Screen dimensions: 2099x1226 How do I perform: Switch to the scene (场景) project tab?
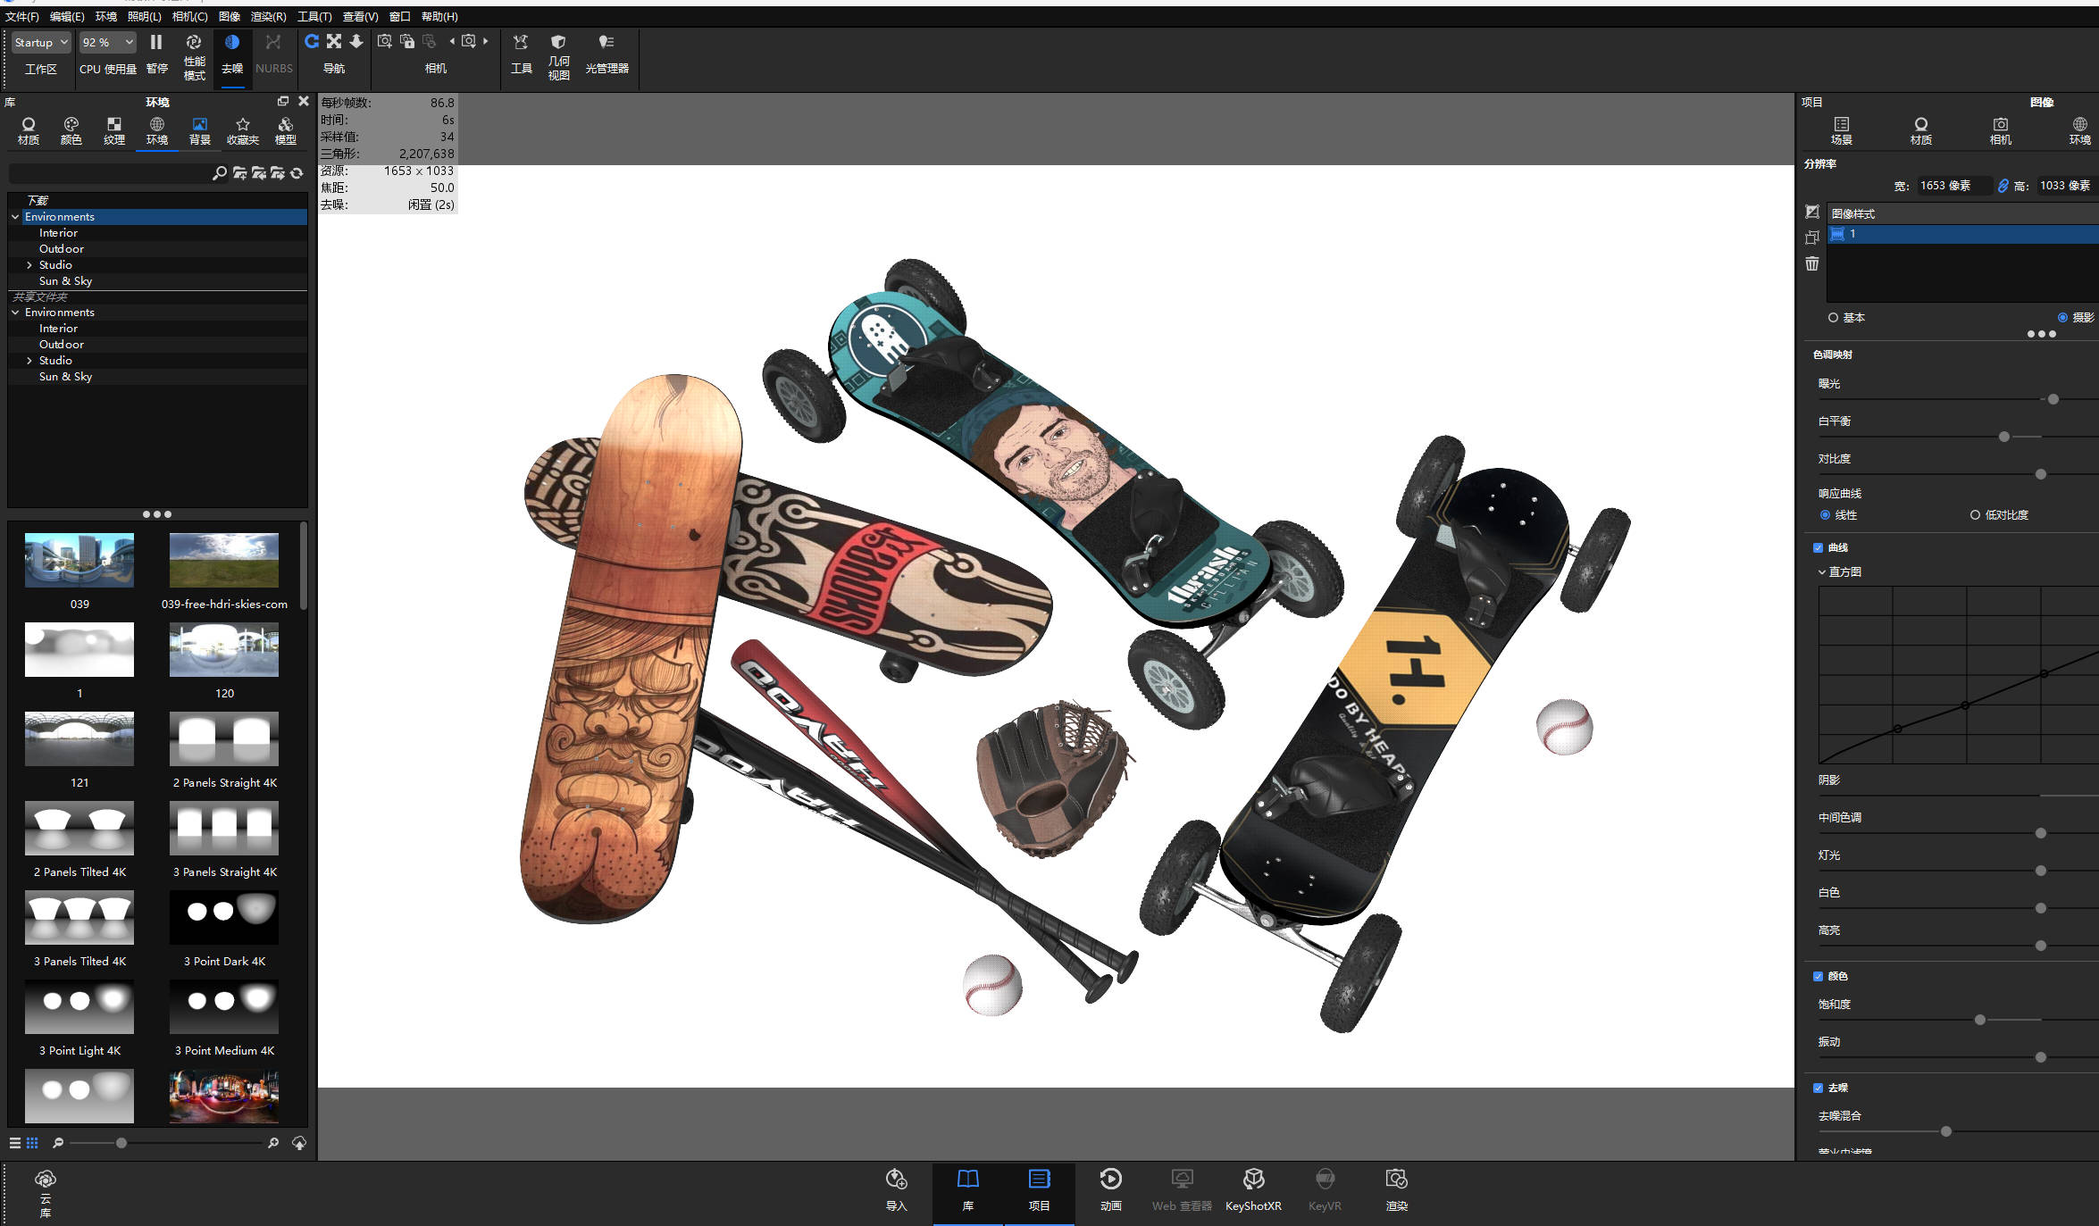coord(1841,130)
